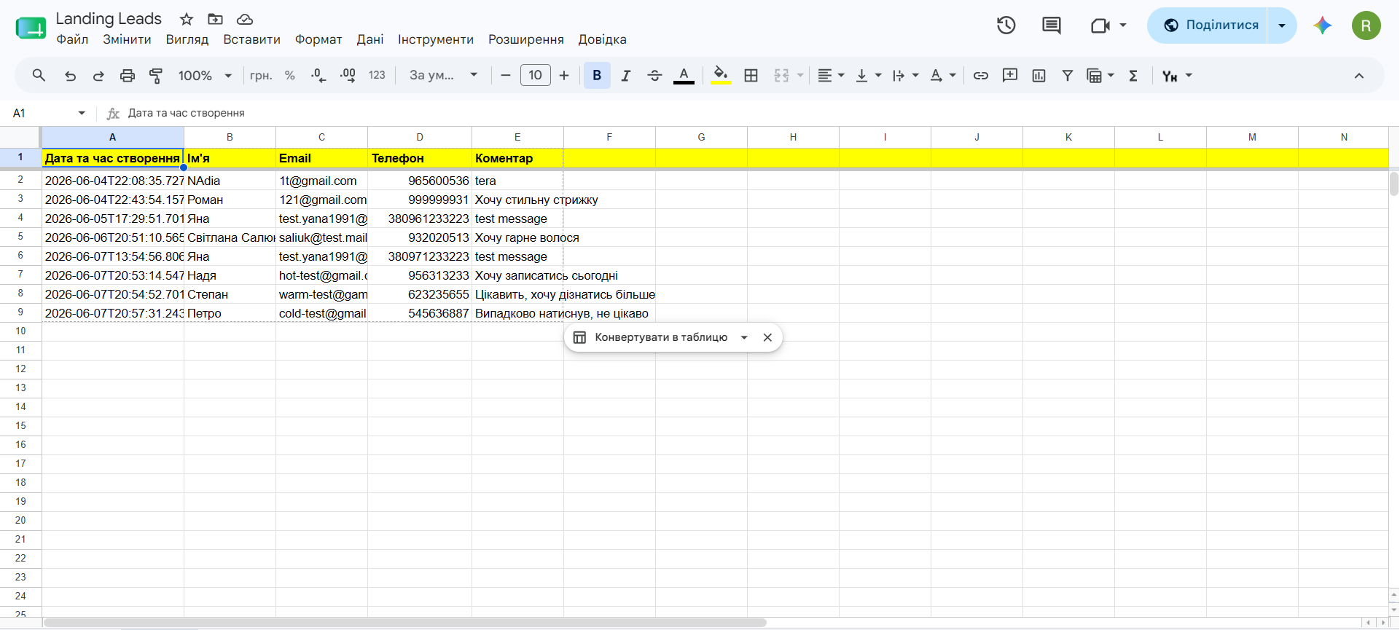Open the Файл menu
Screen dimensions: 1400x630
pos(72,39)
